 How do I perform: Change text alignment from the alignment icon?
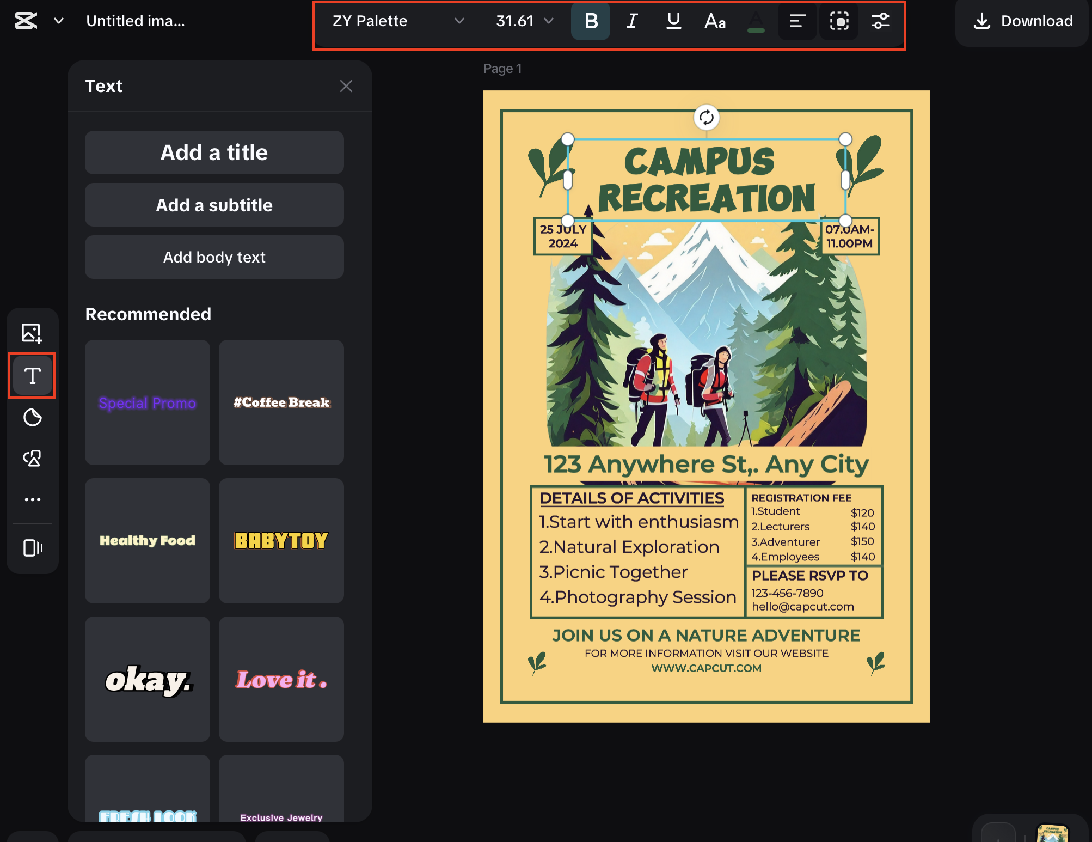797,21
